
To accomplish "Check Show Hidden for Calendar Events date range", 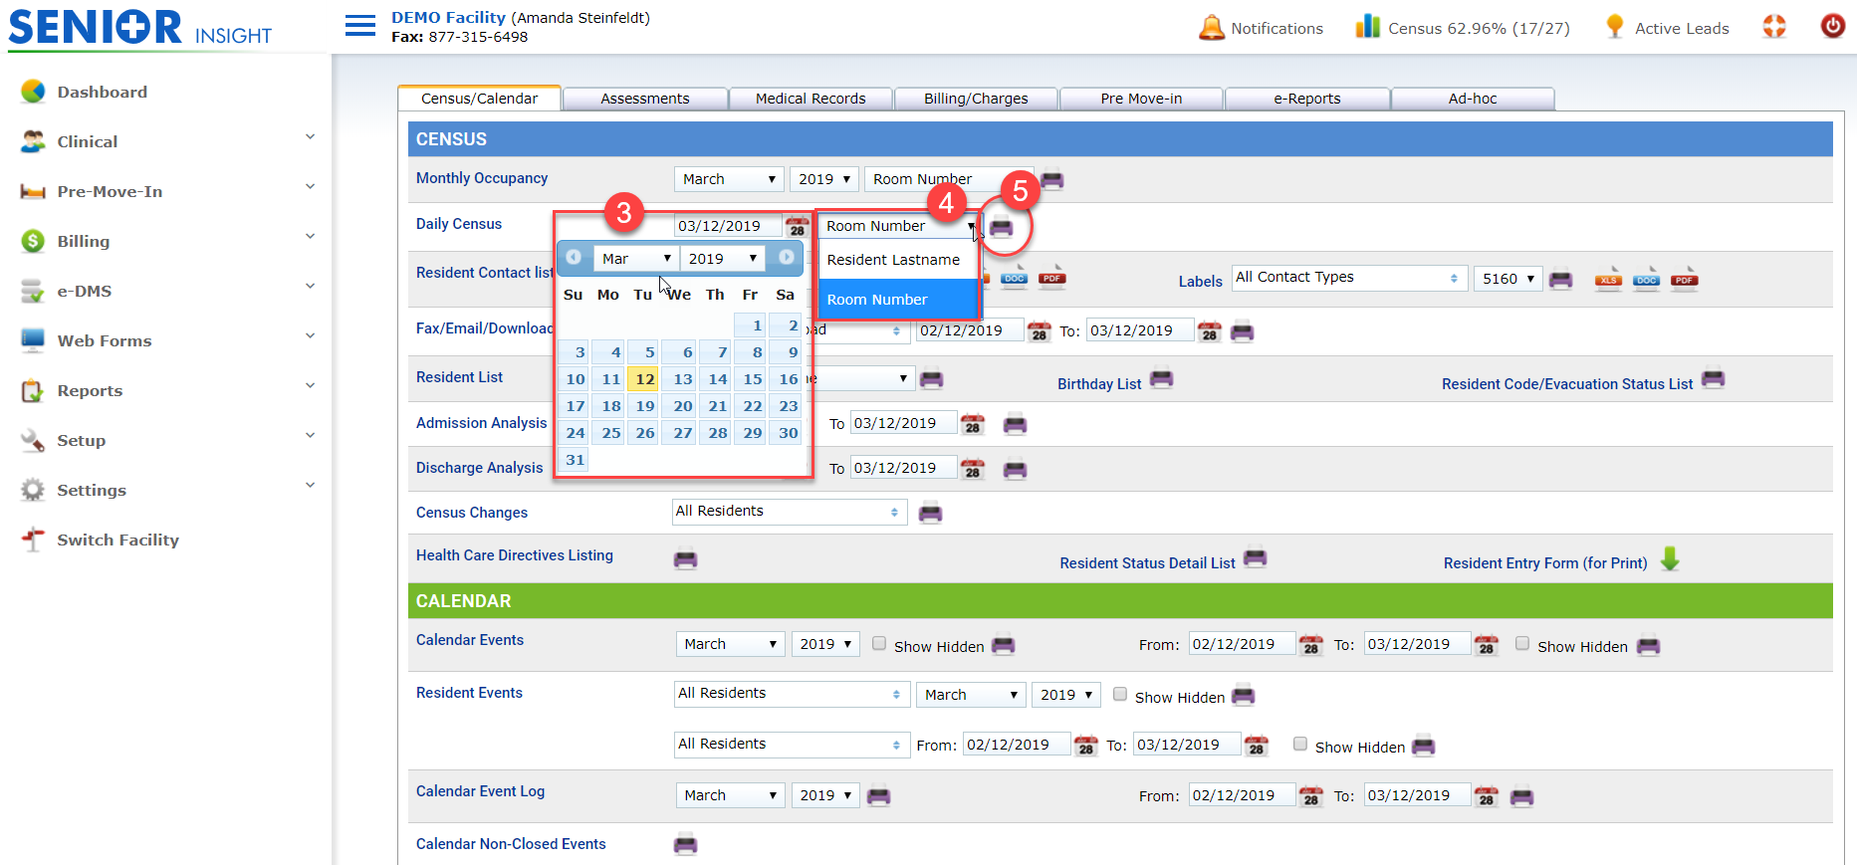I will point(1522,644).
